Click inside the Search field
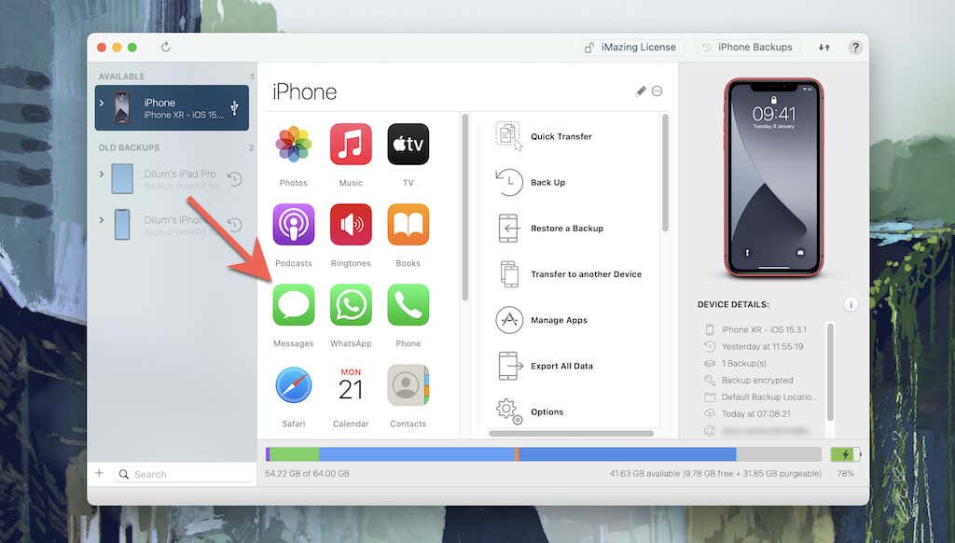 tap(183, 474)
